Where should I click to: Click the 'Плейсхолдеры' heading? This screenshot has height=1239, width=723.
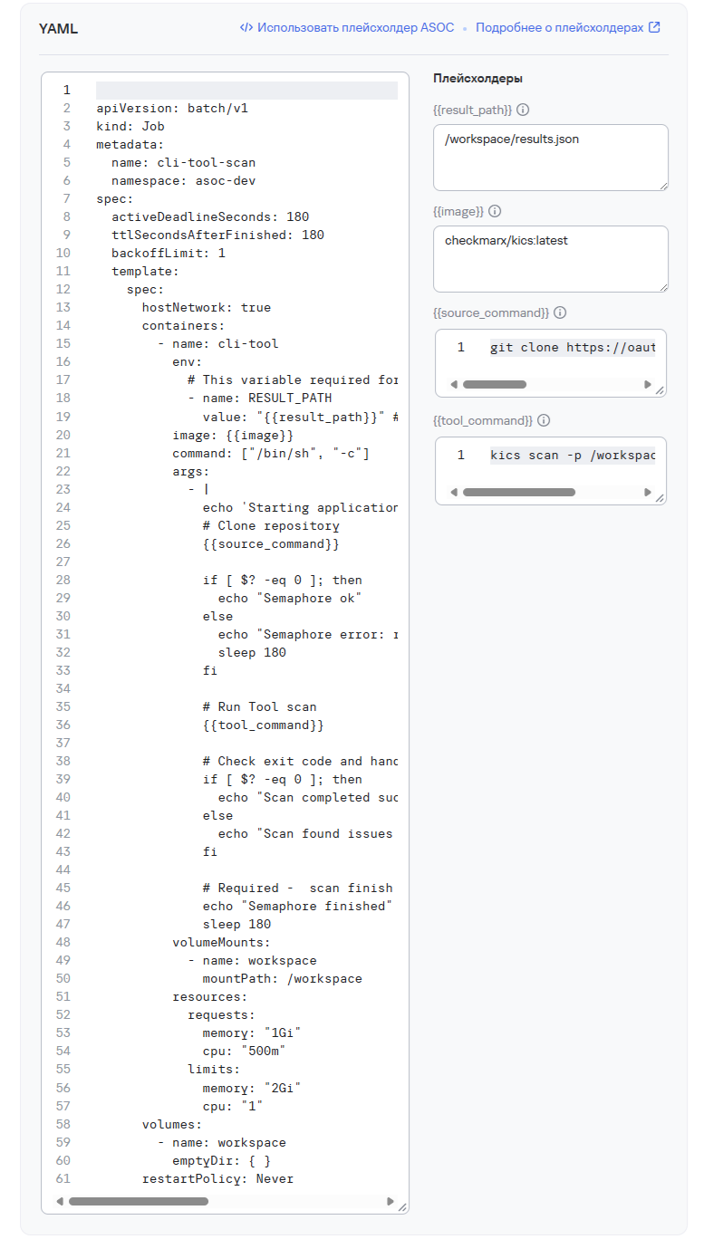(x=477, y=79)
